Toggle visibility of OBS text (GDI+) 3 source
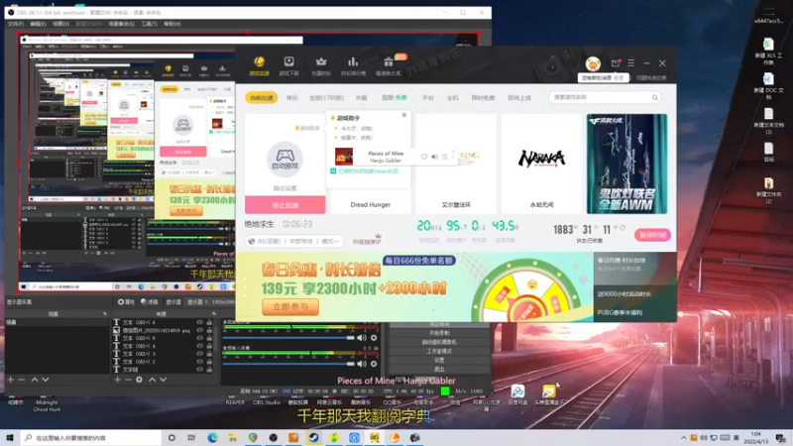This screenshot has height=446, width=793. pos(200,354)
